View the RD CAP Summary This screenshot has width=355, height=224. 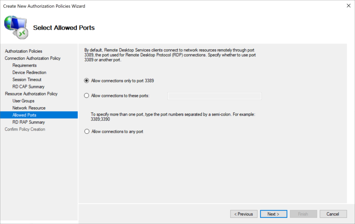[28, 86]
